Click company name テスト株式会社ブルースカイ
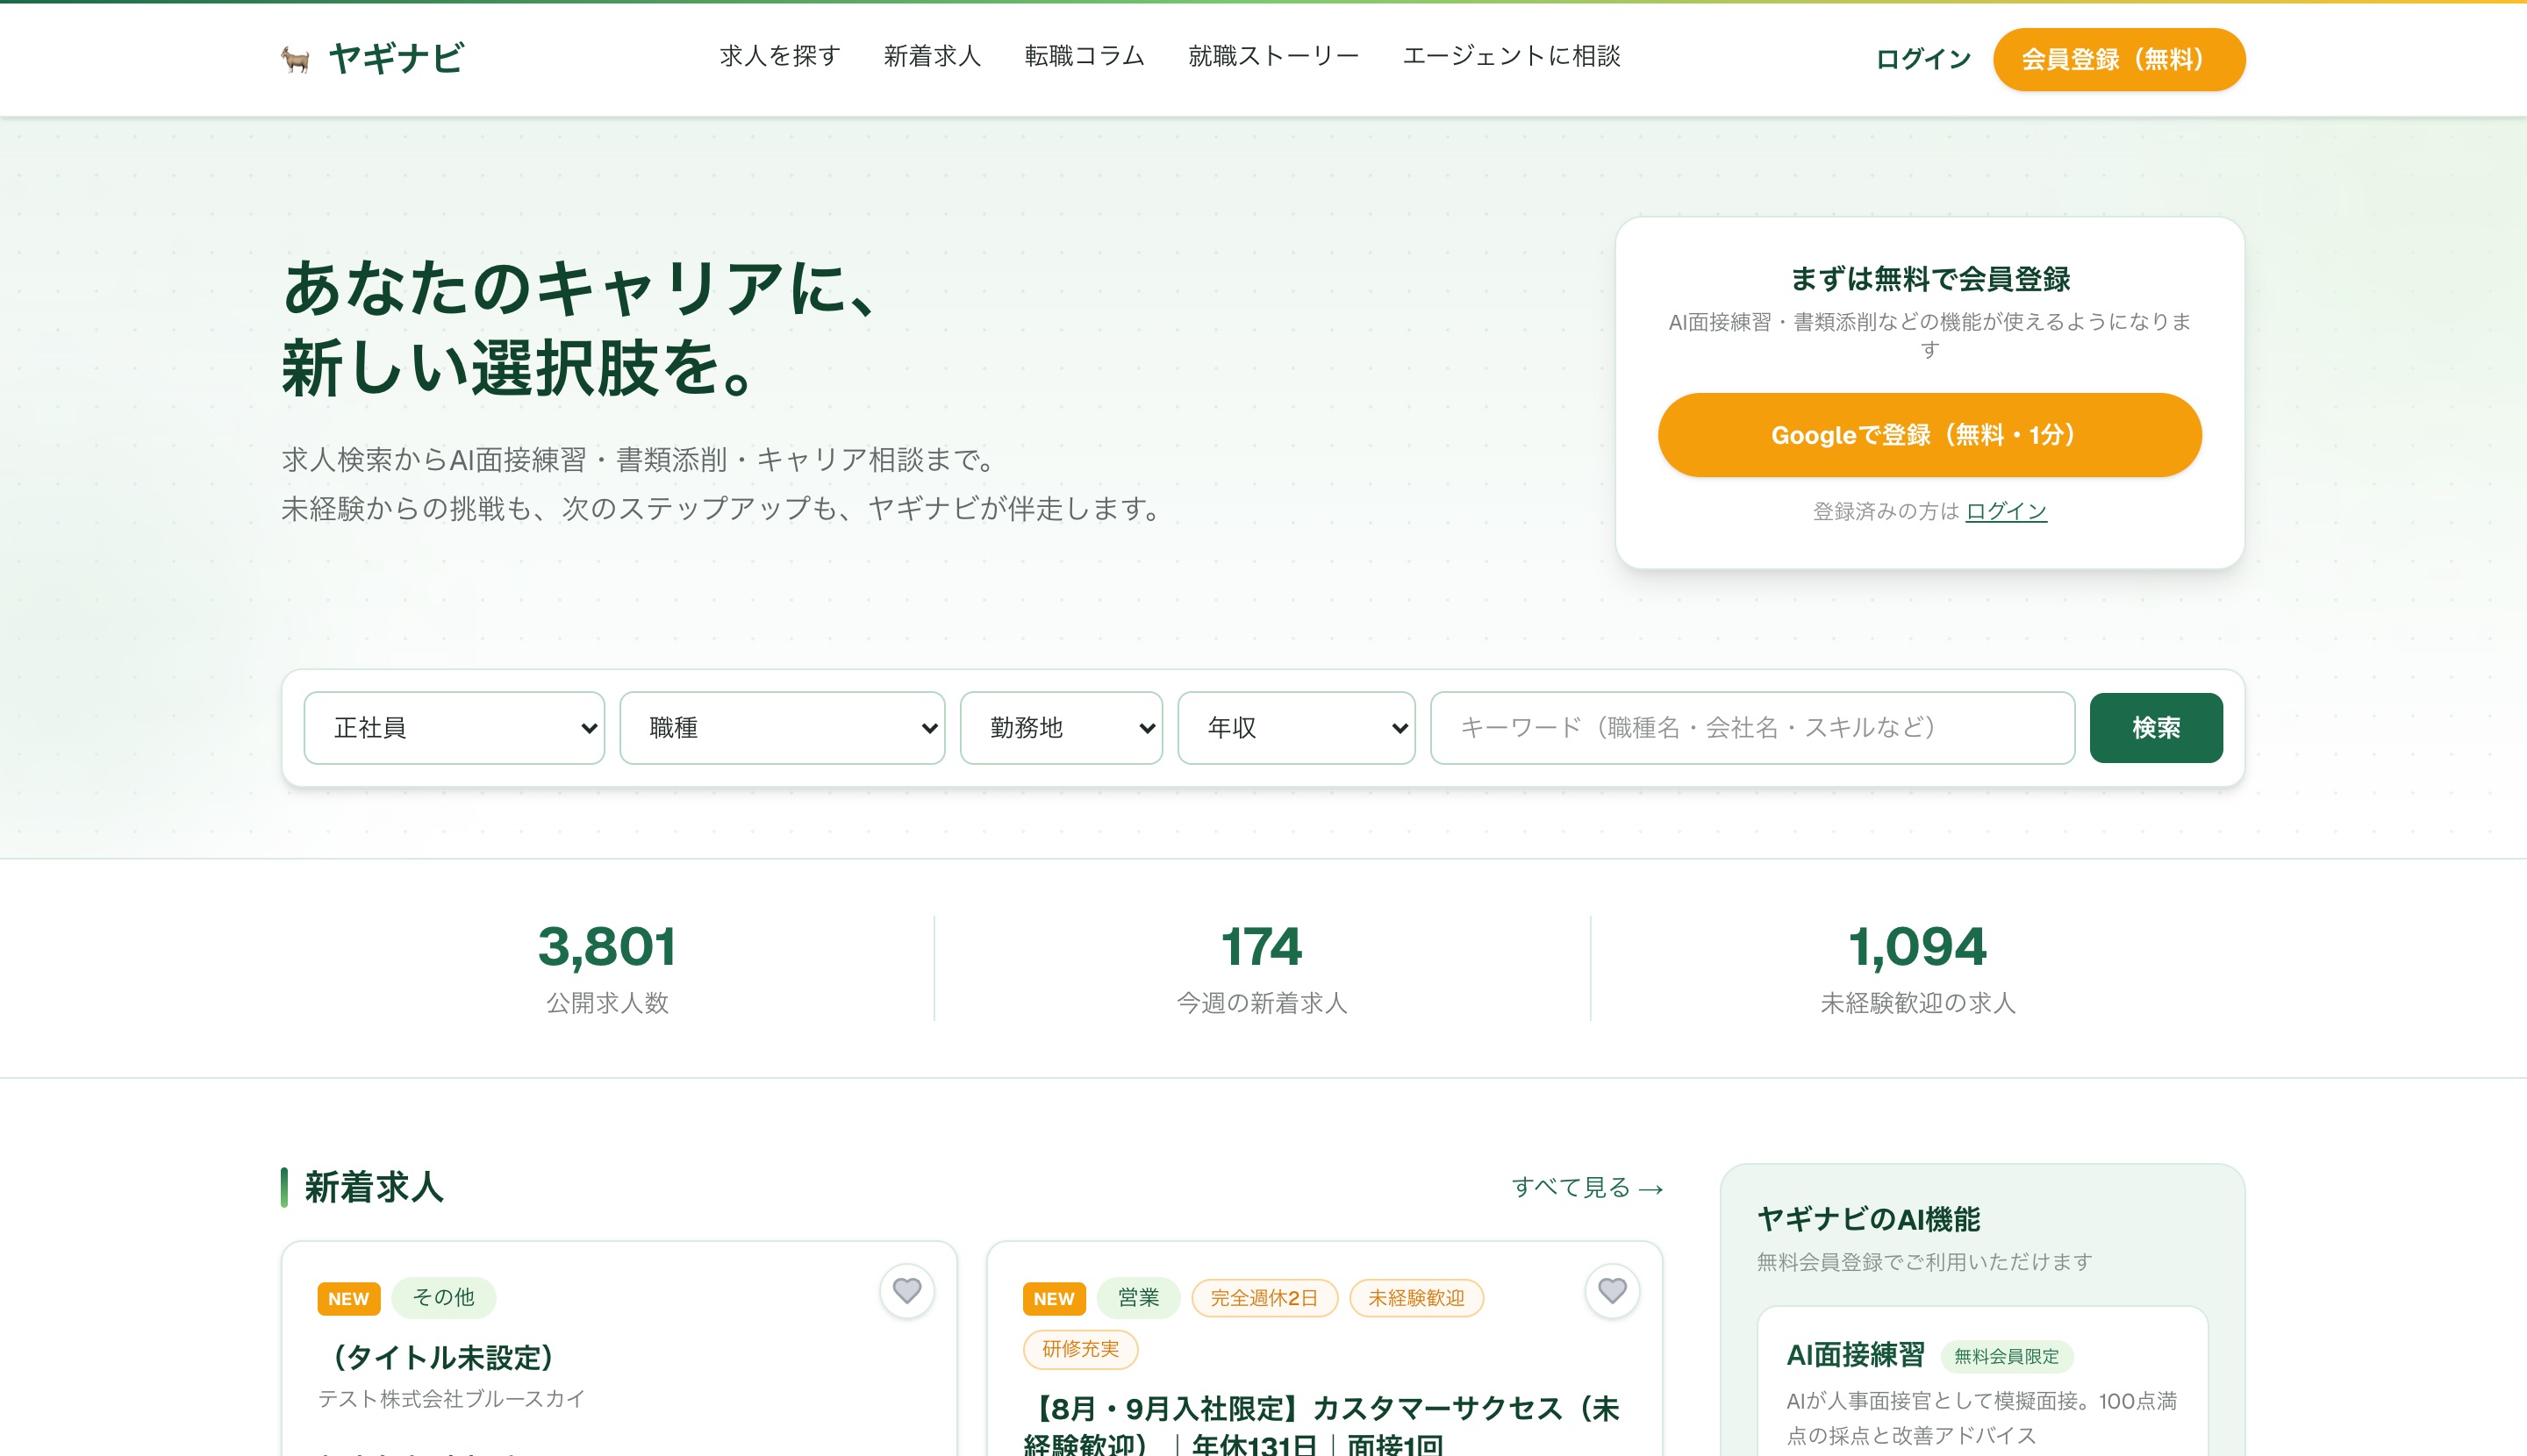The height and width of the screenshot is (1456, 2527). 451,1398
